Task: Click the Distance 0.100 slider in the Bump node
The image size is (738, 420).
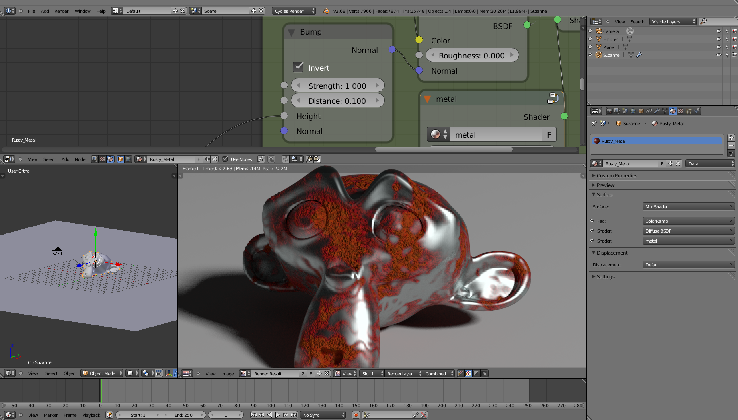Action: tap(337, 101)
